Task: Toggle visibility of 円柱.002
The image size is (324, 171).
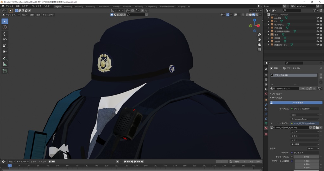Action: point(318,28)
